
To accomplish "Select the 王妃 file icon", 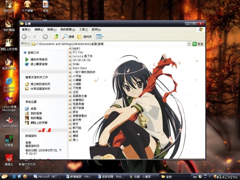I will 70,92.
